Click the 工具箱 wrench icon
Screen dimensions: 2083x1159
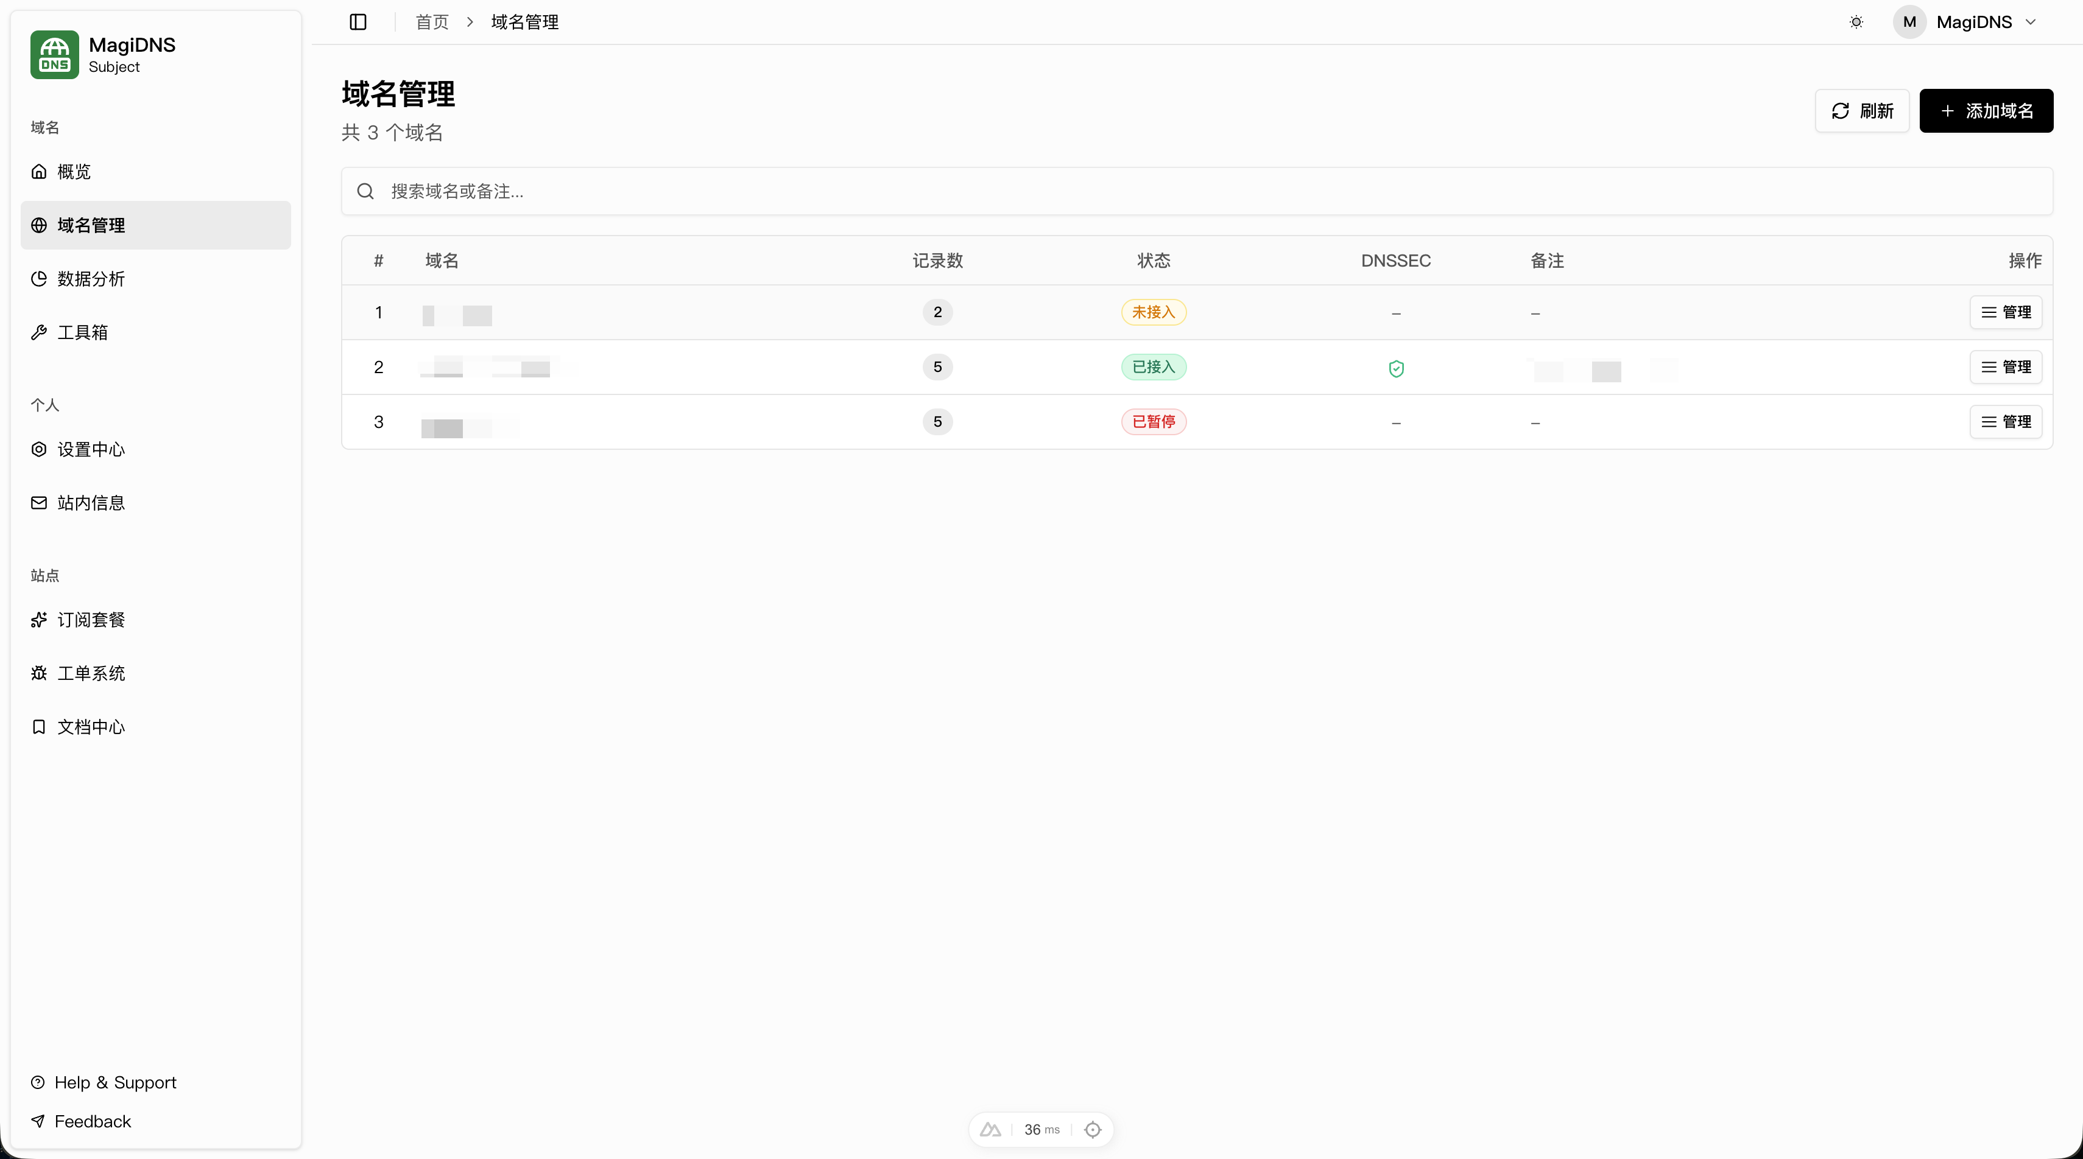(x=39, y=332)
